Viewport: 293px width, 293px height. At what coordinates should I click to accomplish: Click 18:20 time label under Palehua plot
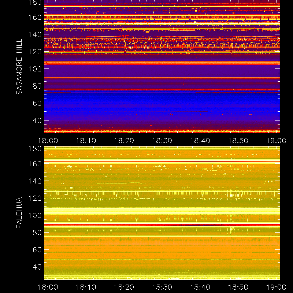tap(124, 287)
